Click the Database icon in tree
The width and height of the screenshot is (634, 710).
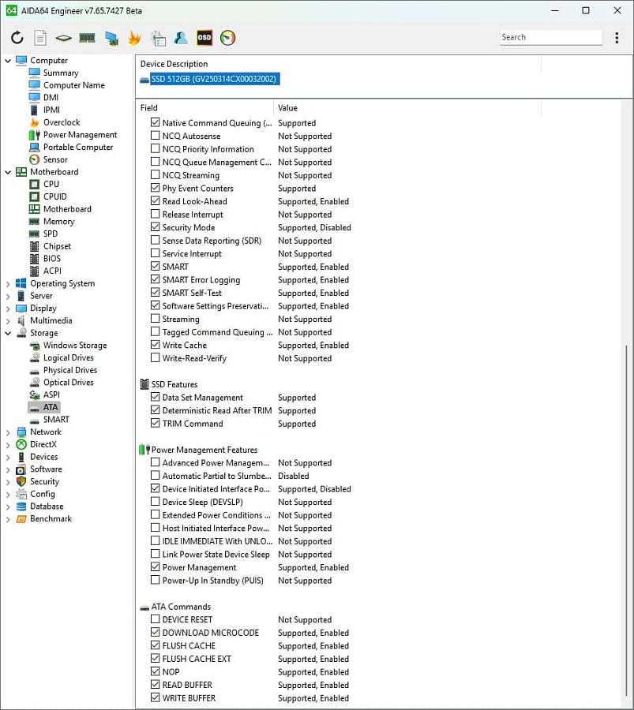pos(21,506)
